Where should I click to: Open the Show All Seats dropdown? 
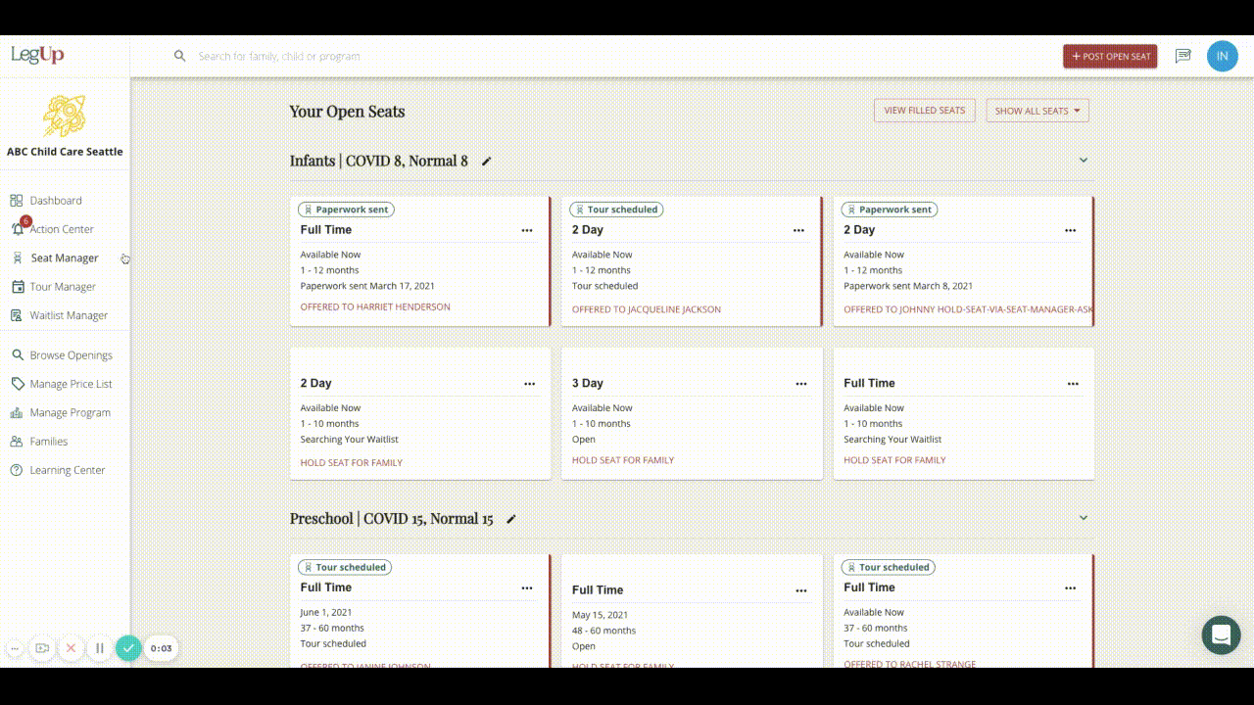(x=1037, y=111)
